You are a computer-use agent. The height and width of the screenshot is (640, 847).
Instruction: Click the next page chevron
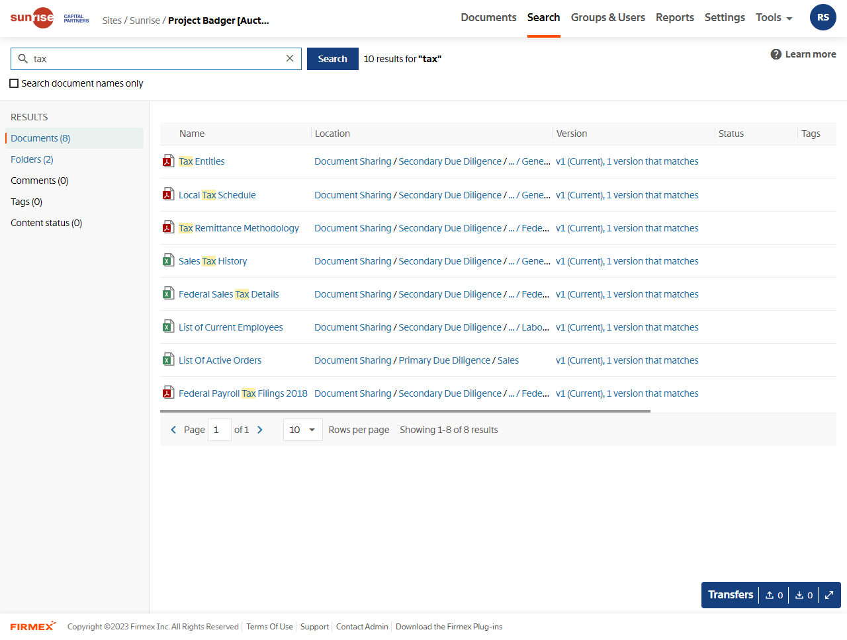pyautogui.click(x=259, y=429)
